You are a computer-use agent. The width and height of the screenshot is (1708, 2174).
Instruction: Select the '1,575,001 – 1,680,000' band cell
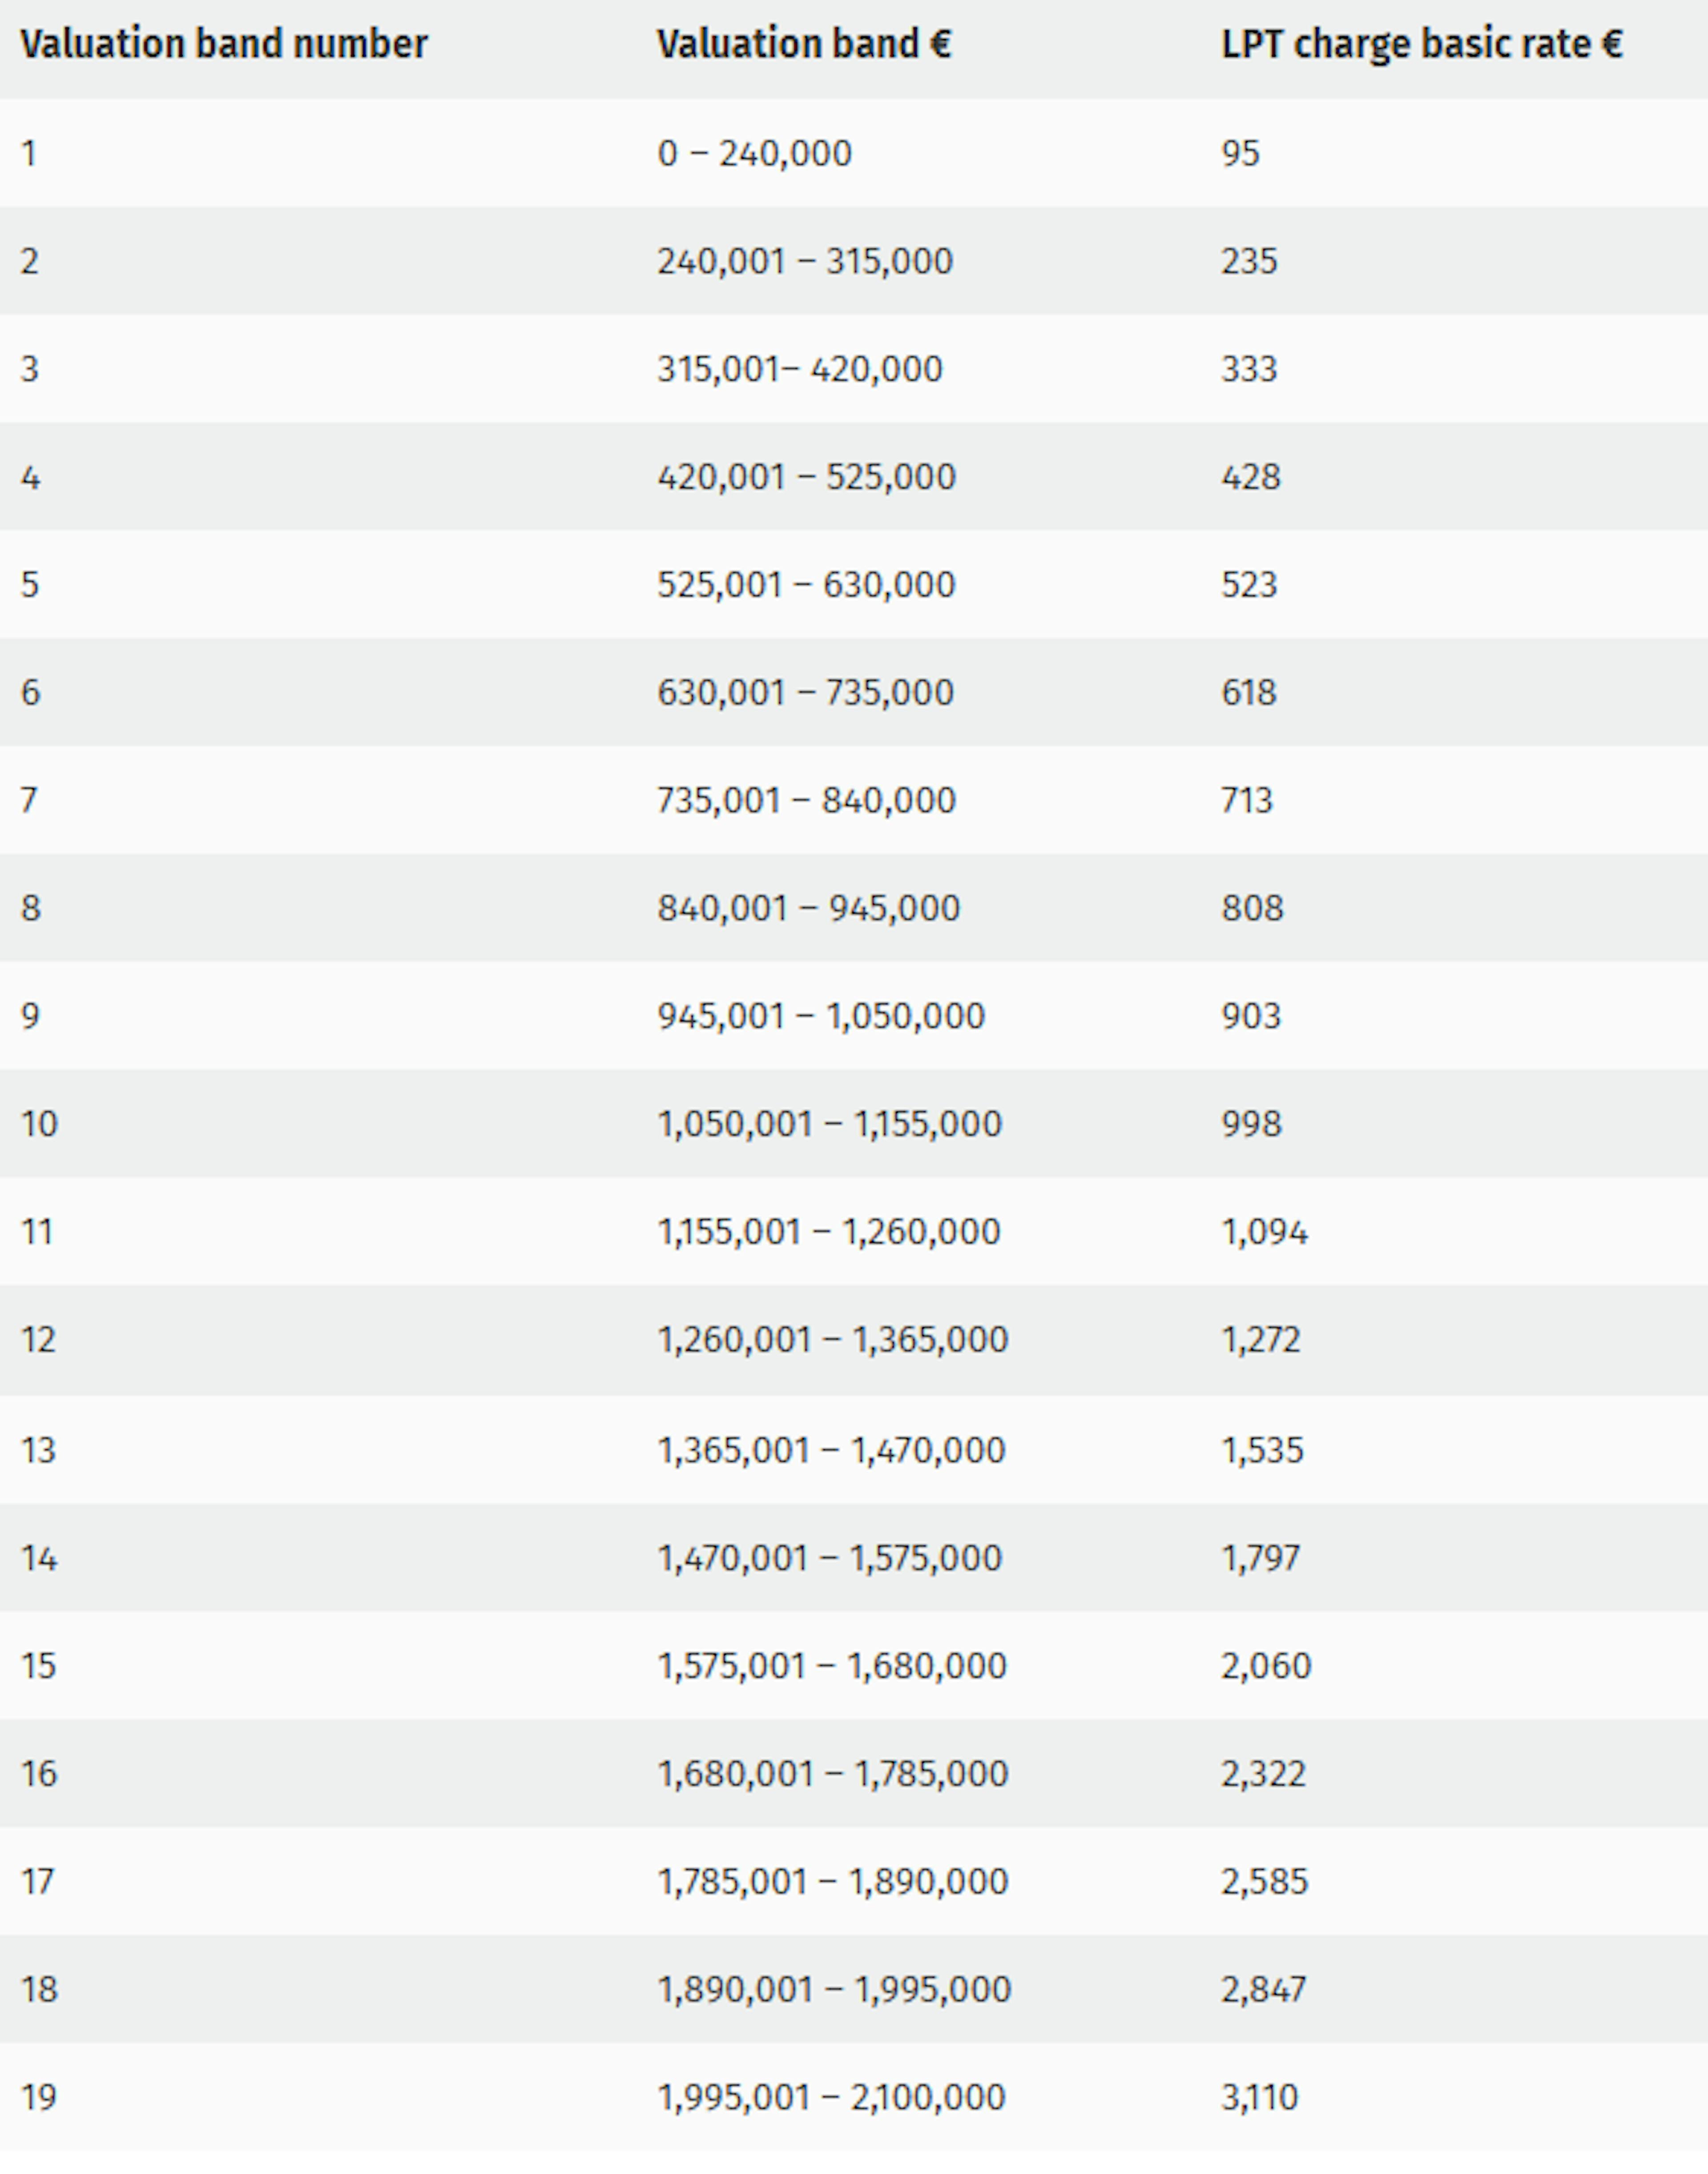pos(831,1667)
